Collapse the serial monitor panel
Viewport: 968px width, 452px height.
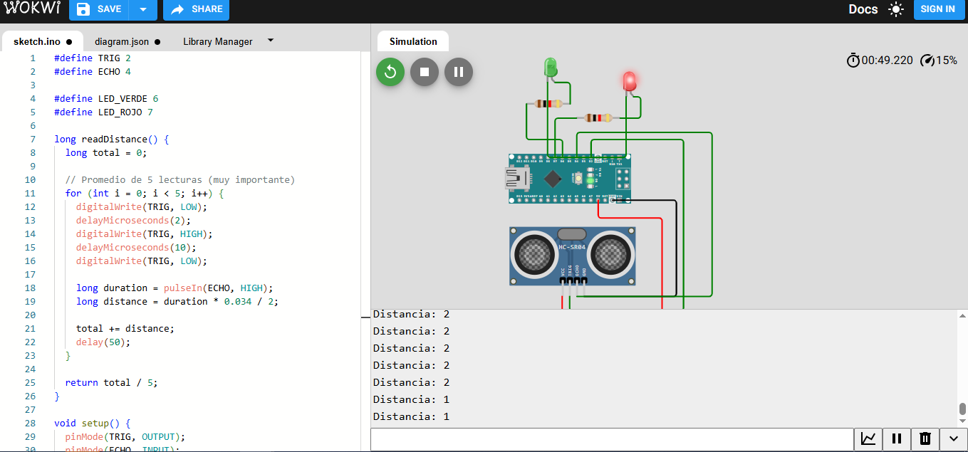(954, 438)
